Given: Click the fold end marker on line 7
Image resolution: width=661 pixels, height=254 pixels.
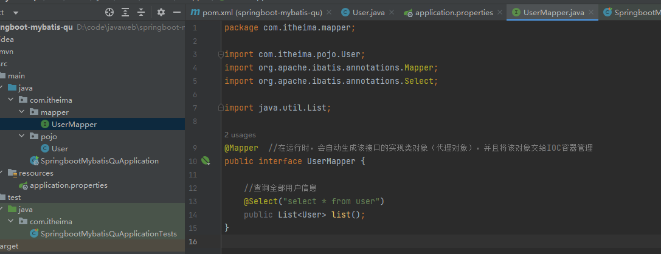Looking at the screenshot, I should point(221,108).
